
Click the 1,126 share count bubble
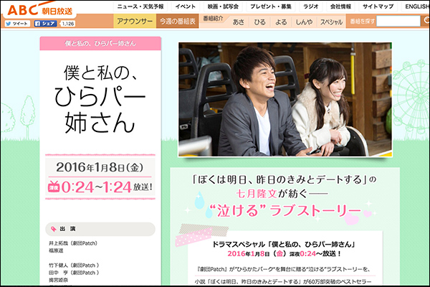pos(69,24)
